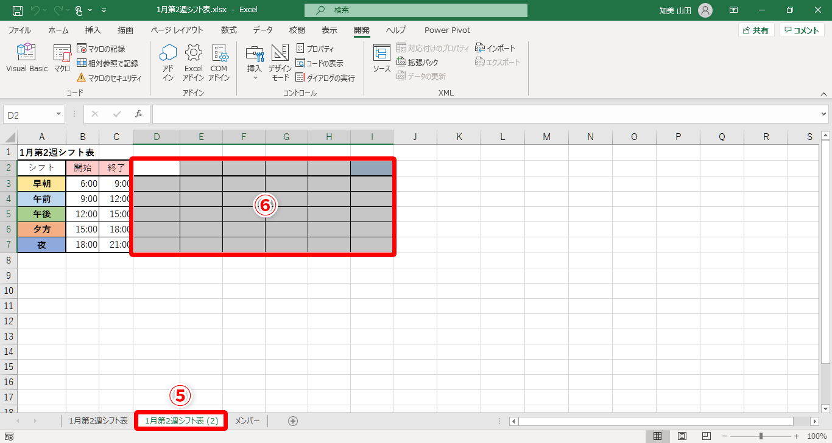
Task: Click the 100% zoom level
Action: click(x=816, y=436)
